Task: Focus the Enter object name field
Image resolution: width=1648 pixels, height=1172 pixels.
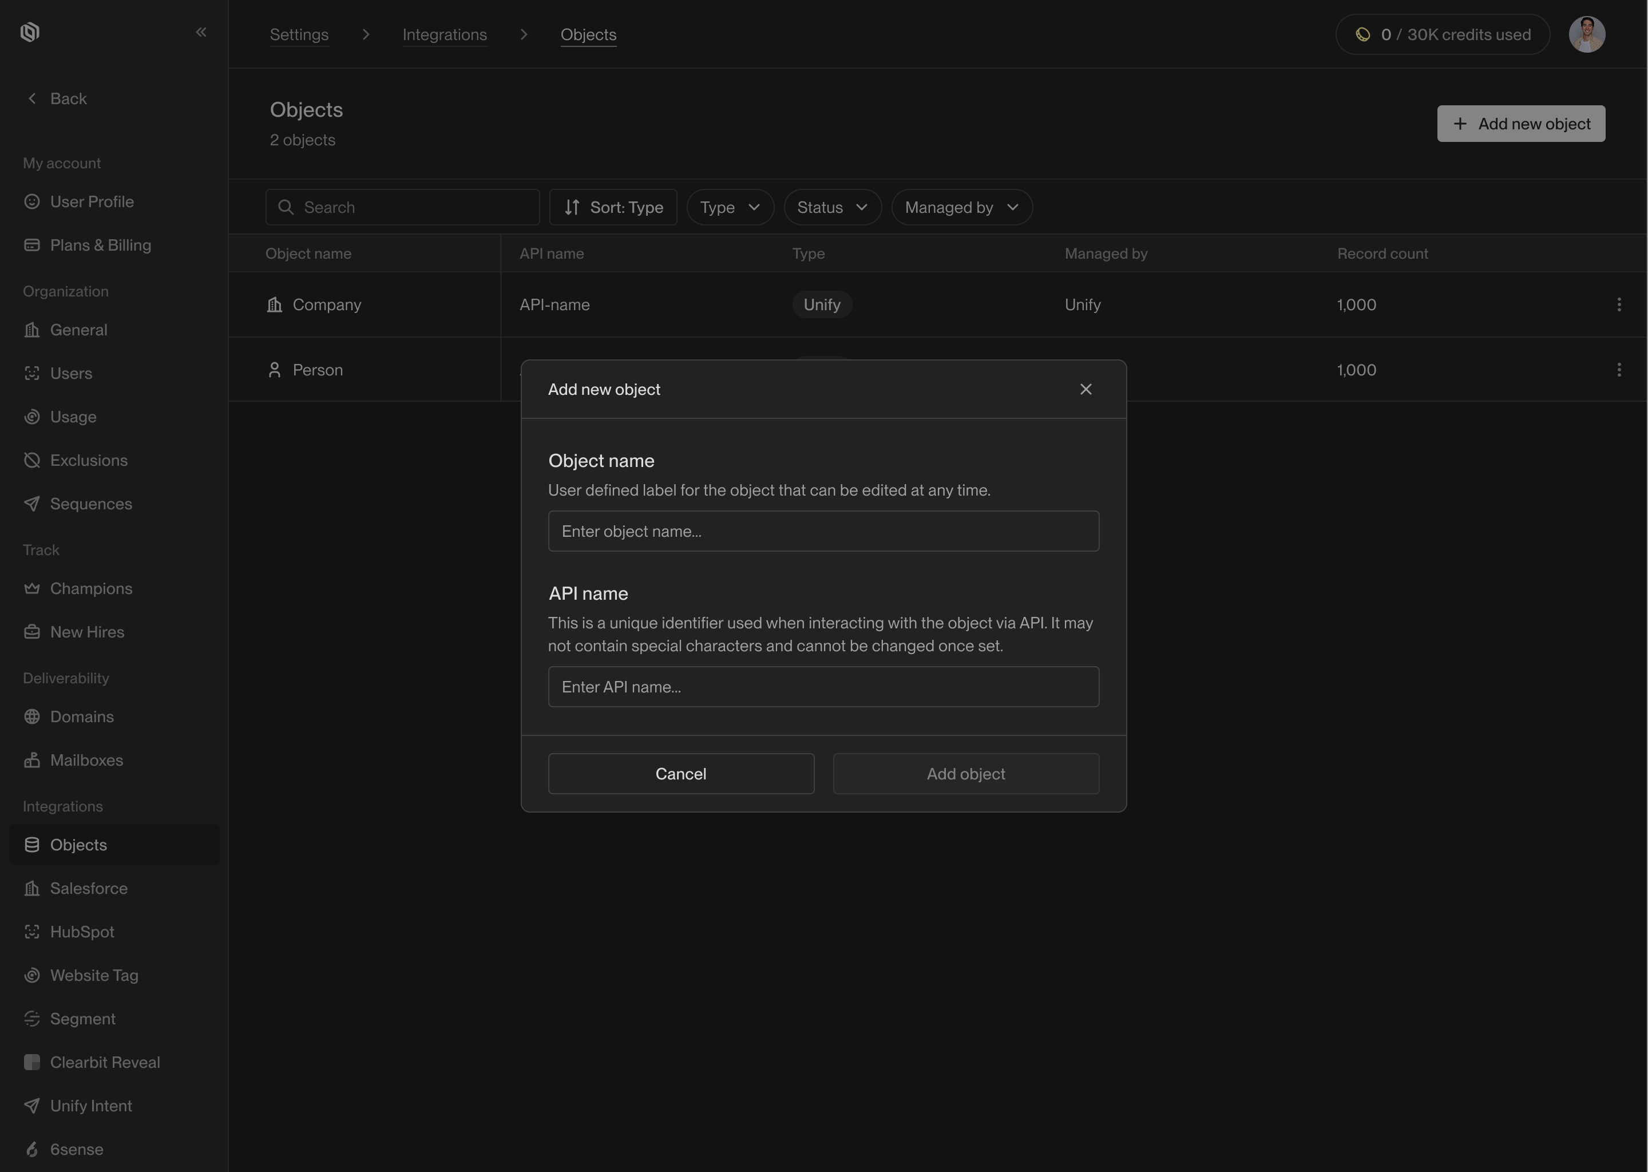Action: (x=823, y=531)
